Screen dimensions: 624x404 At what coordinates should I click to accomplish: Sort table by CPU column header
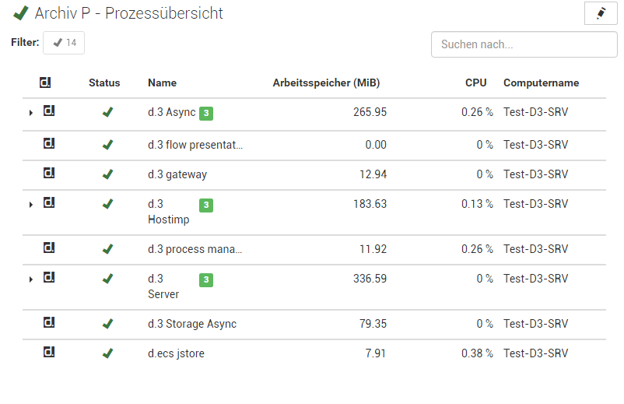tap(476, 83)
